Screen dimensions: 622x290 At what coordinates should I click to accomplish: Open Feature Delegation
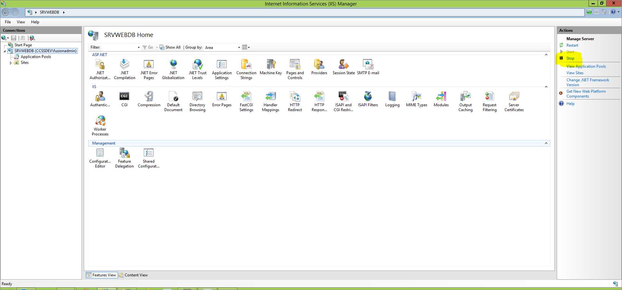(x=124, y=158)
